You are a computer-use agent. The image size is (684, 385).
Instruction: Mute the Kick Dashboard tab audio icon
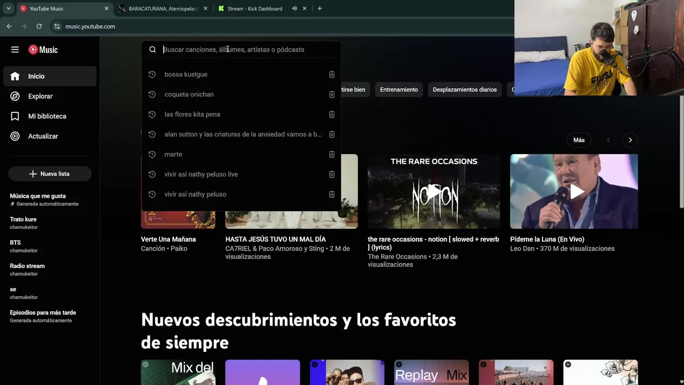[x=294, y=9]
